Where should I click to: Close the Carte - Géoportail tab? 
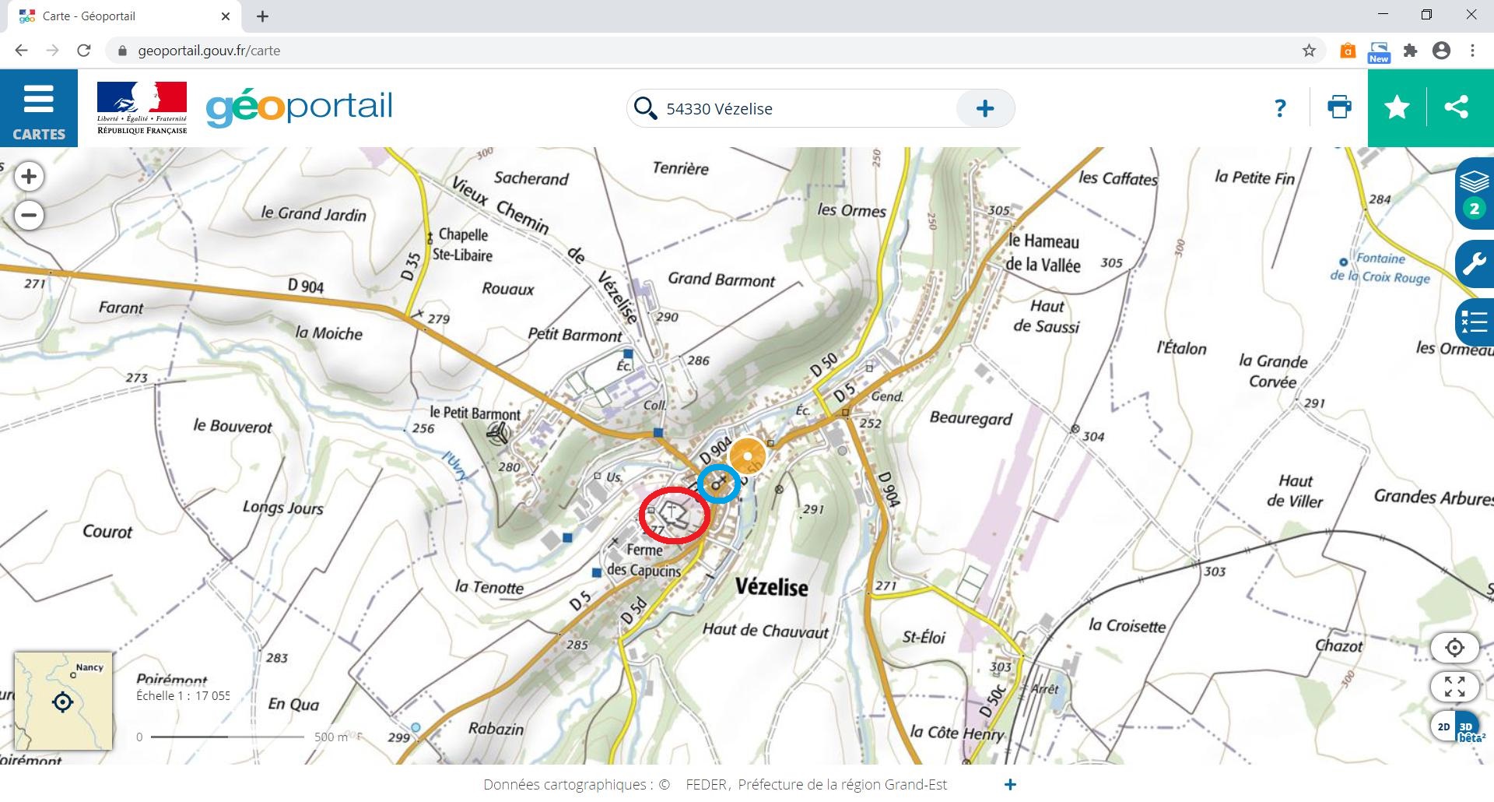pyautogui.click(x=226, y=16)
